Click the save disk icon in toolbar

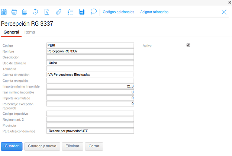click(4, 12)
